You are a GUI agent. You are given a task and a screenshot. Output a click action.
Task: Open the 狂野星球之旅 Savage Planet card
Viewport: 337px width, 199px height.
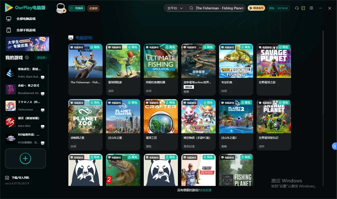click(x=274, y=70)
